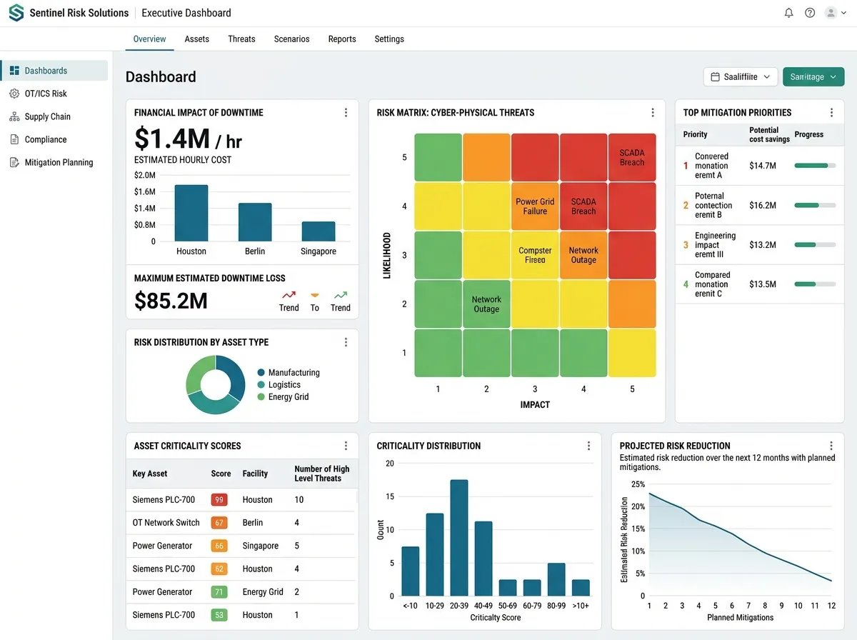
Task: Click the Berlin bar in downtime chart
Action: (x=255, y=222)
